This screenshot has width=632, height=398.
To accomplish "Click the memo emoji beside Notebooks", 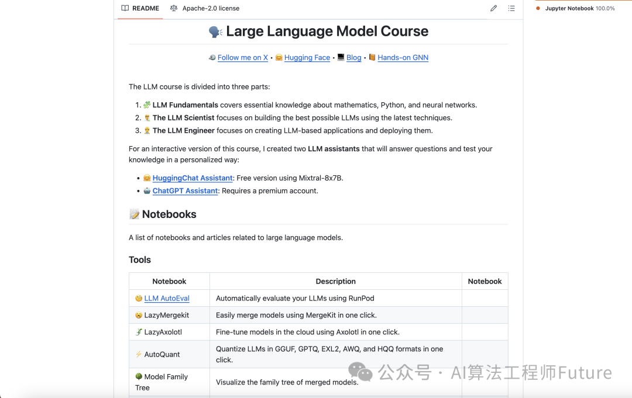I will click(134, 214).
